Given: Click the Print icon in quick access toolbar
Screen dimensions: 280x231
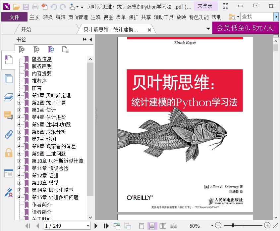Looking at the screenshot, I should [x=35, y=7].
